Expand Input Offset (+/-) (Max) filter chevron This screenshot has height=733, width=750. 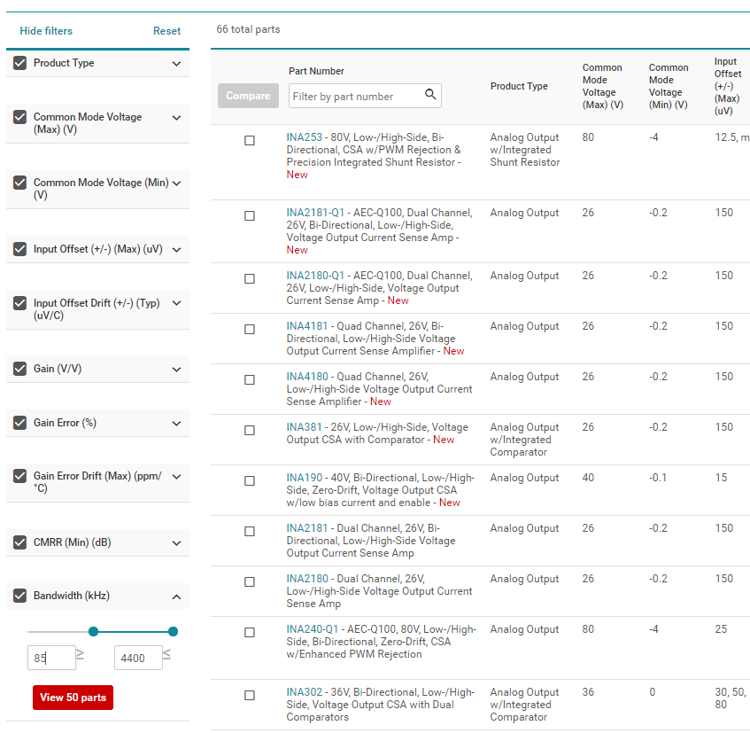click(176, 250)
